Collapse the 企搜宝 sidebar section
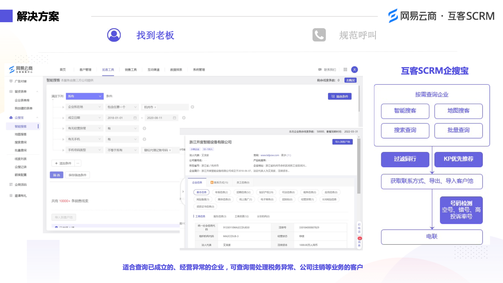The height and width of the screenshot is (283, 503). click(x=37, y=118)
